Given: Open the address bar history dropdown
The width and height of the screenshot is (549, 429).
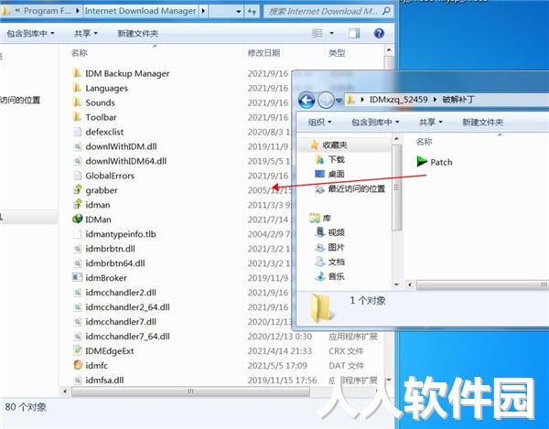Looking at the screenshot, I should 239,11.
